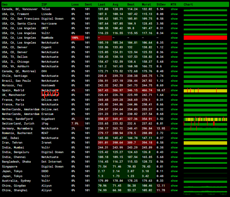Viewport: 230px width, 197px height.
Task: Click the Avg column header
Action: [115, 5]
